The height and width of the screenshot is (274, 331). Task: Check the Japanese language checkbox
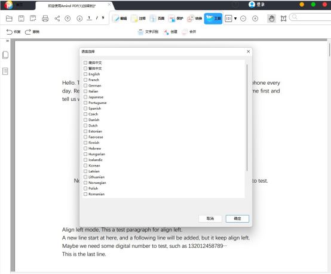85,97
